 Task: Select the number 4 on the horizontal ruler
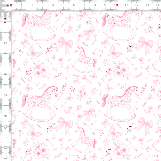53,5
